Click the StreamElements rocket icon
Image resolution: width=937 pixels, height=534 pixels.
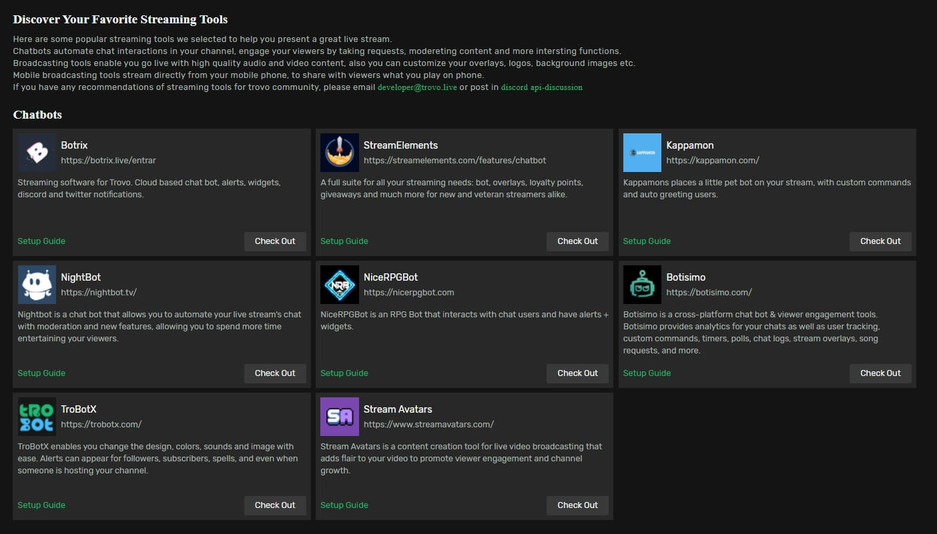tap(339, 152)
